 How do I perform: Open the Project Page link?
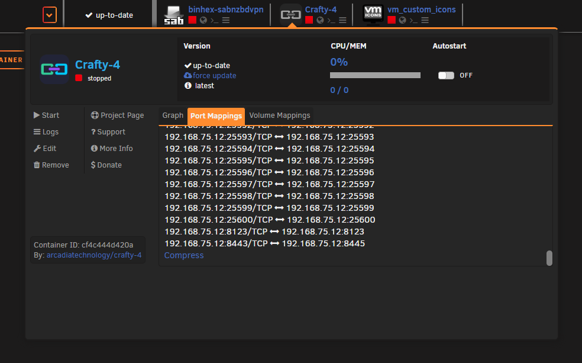coord(117,115)
